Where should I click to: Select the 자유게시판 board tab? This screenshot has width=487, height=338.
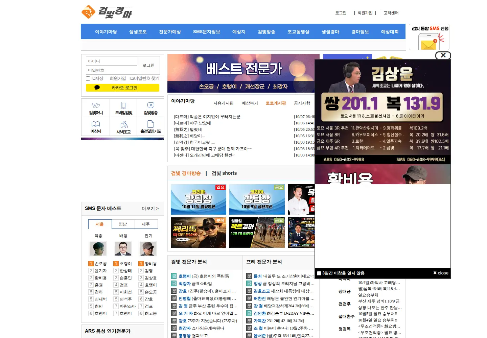click(x=224, y=103)
